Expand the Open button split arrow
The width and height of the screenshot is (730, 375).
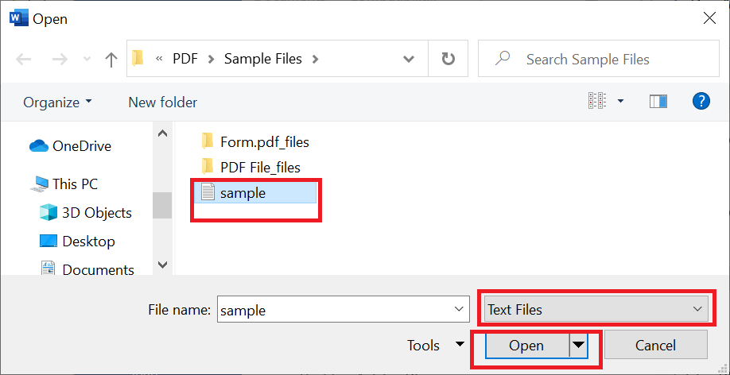point(578,346)
